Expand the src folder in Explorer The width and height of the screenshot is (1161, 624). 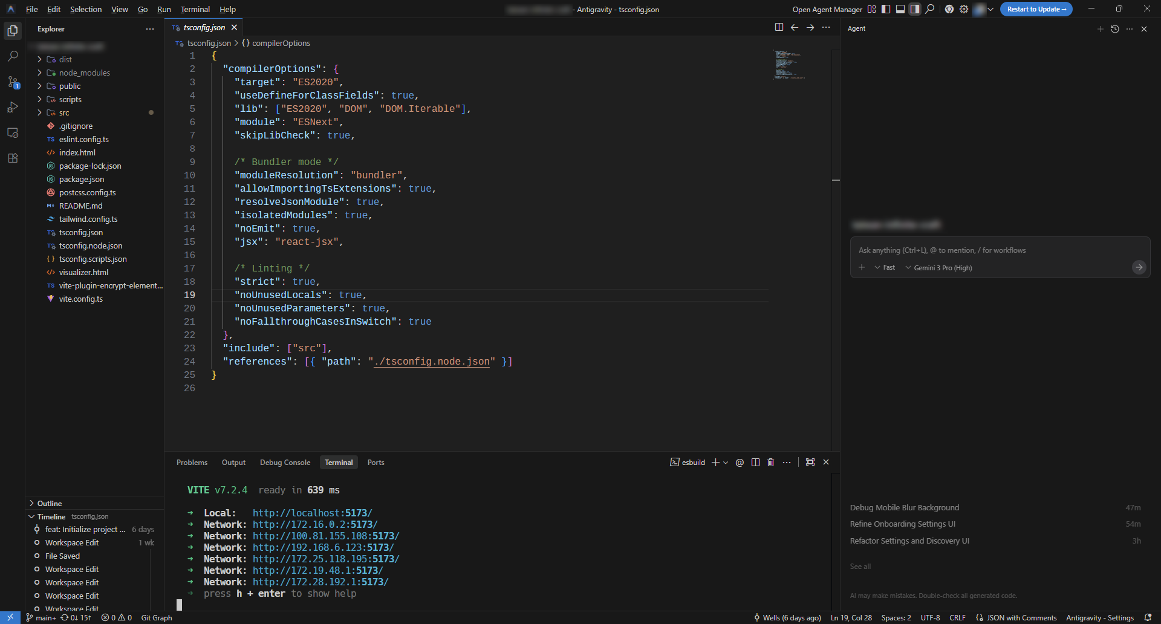64,113
